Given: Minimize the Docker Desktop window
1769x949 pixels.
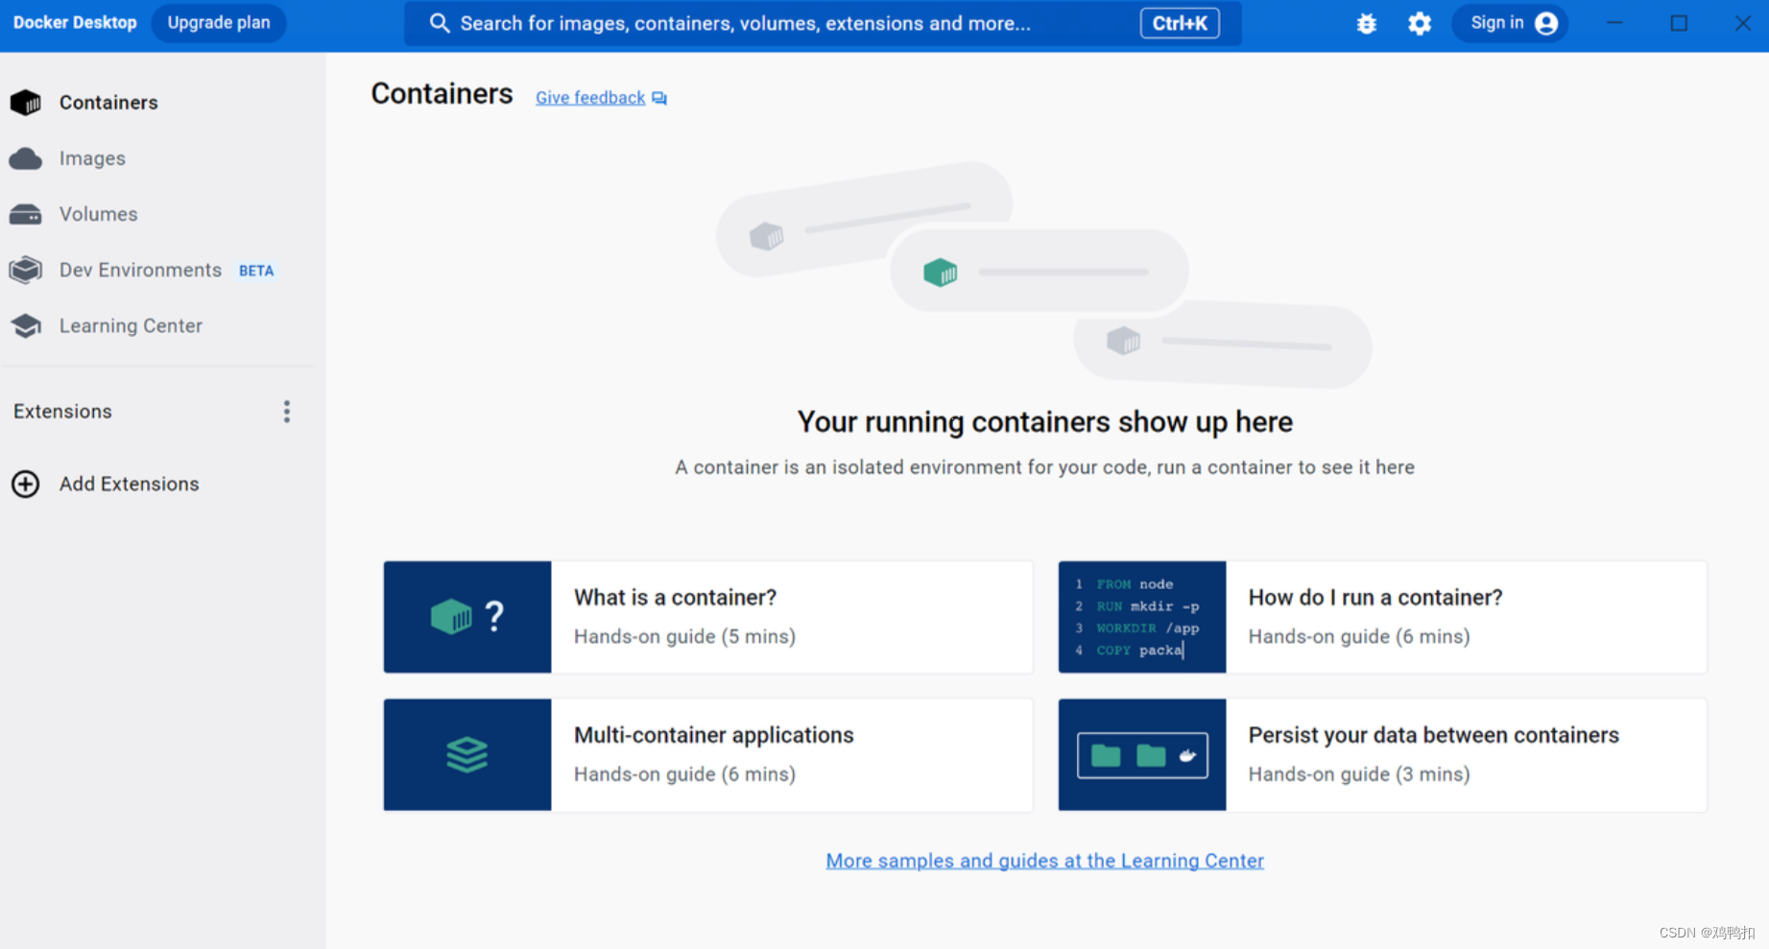Looking at the screenshot, I should click(1614, 23).
